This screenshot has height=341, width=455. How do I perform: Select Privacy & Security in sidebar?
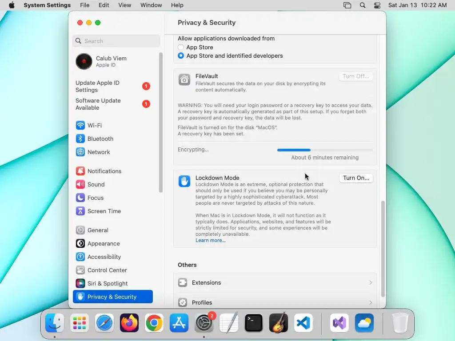click(x=112, y=297)
